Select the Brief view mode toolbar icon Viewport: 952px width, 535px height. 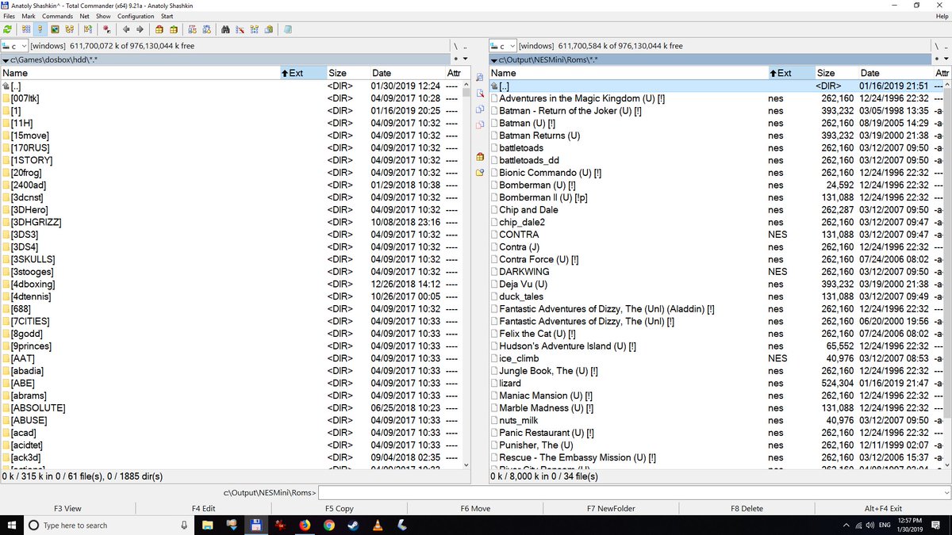tap(26, 29)
